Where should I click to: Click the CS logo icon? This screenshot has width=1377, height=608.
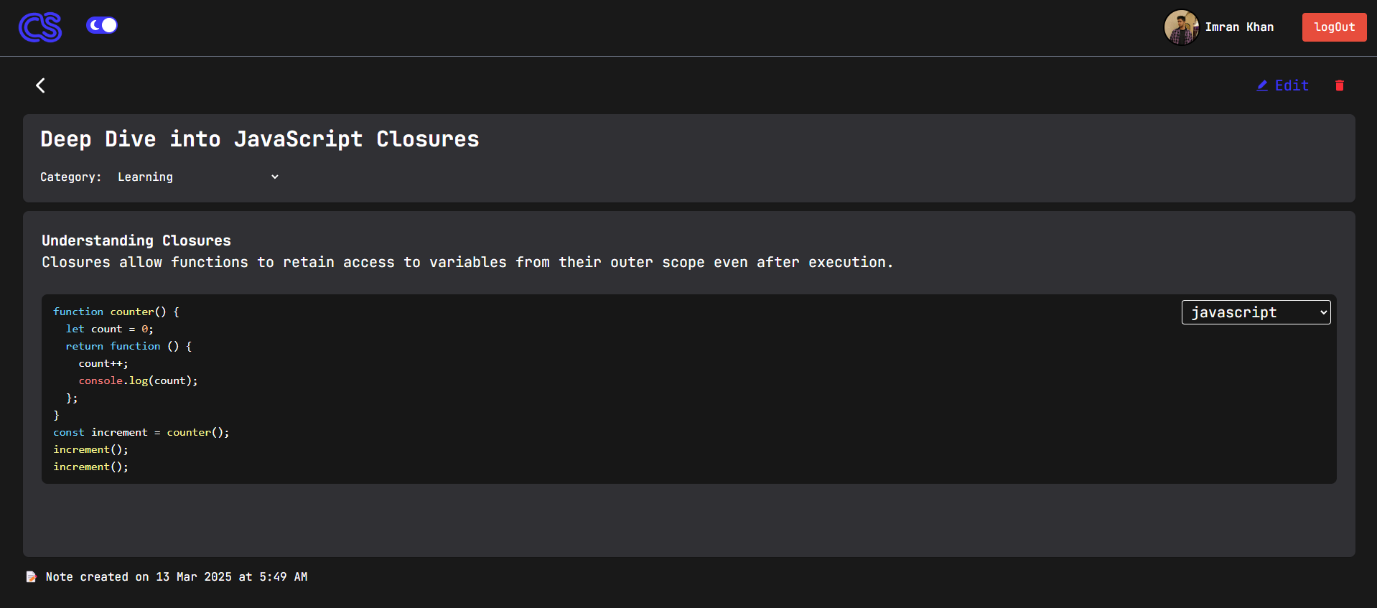point(40,27)
